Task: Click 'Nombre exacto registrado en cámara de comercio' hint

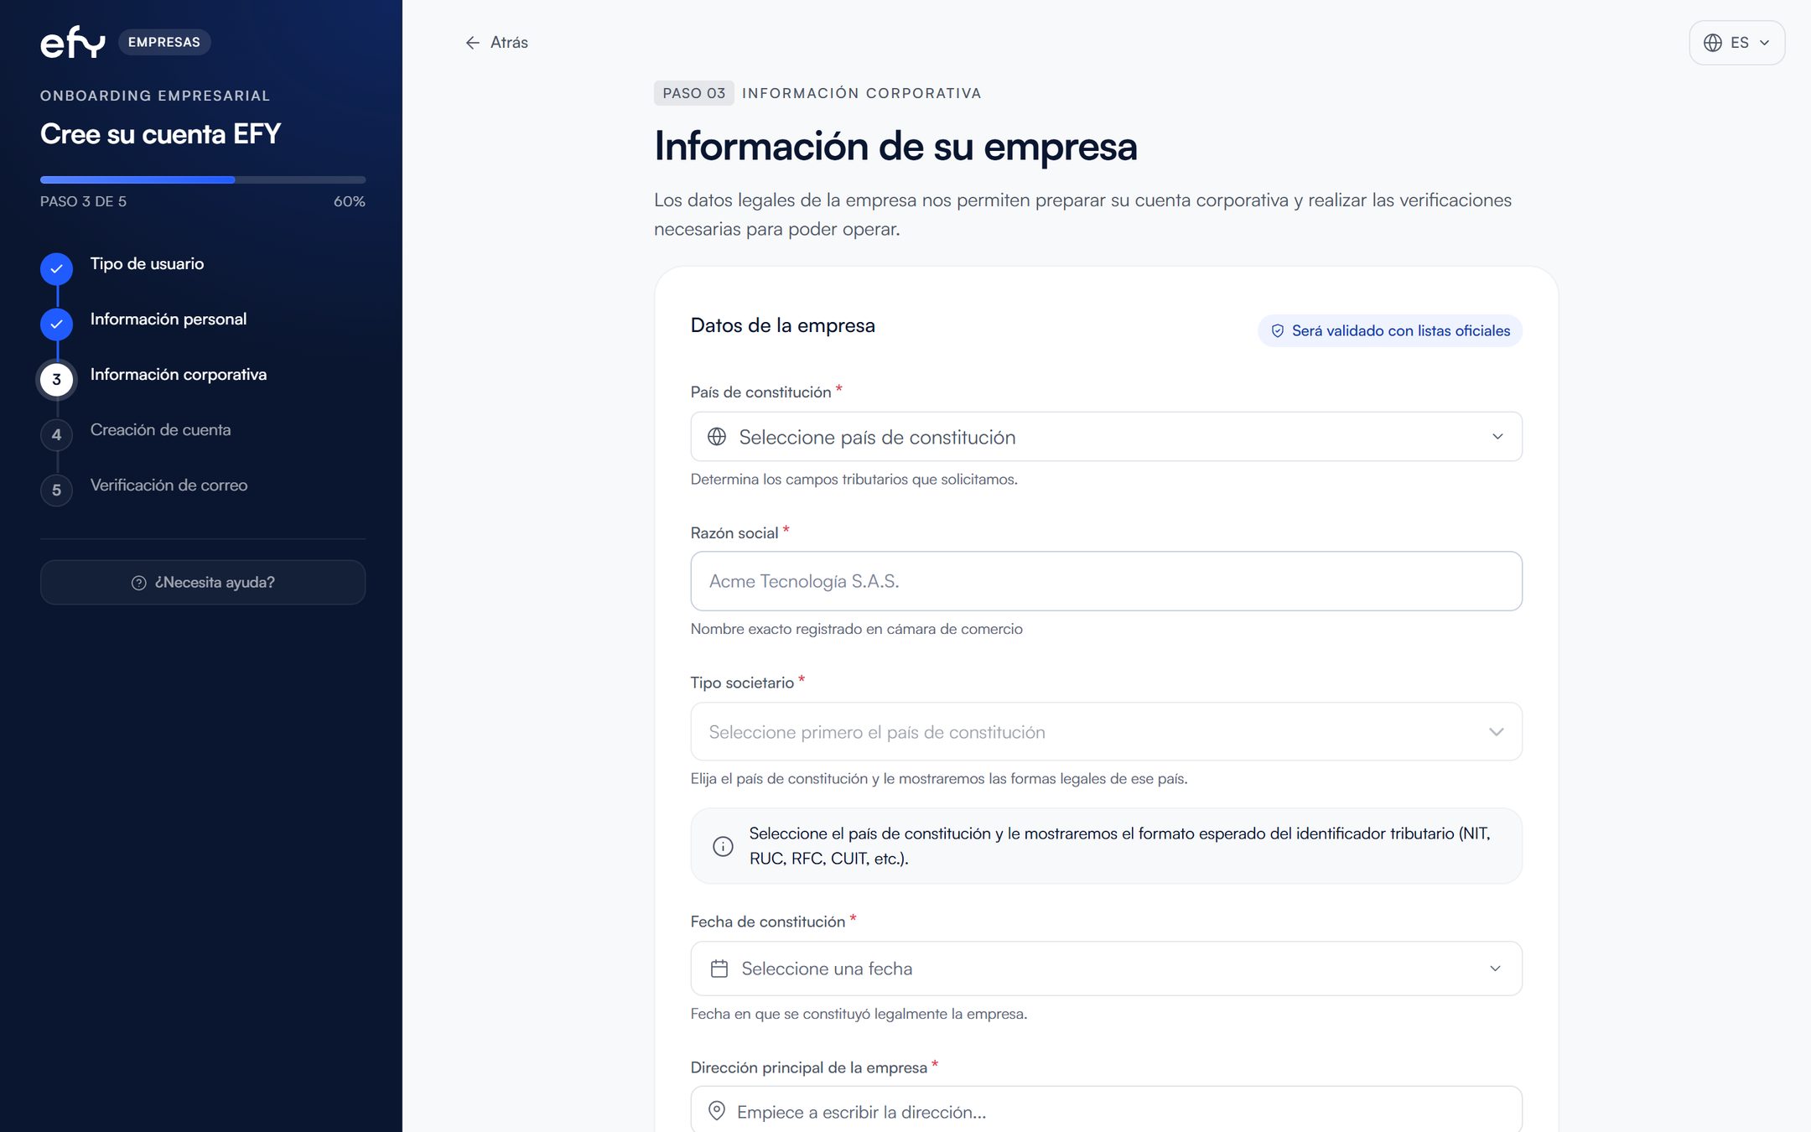Action: pos(857,629)
